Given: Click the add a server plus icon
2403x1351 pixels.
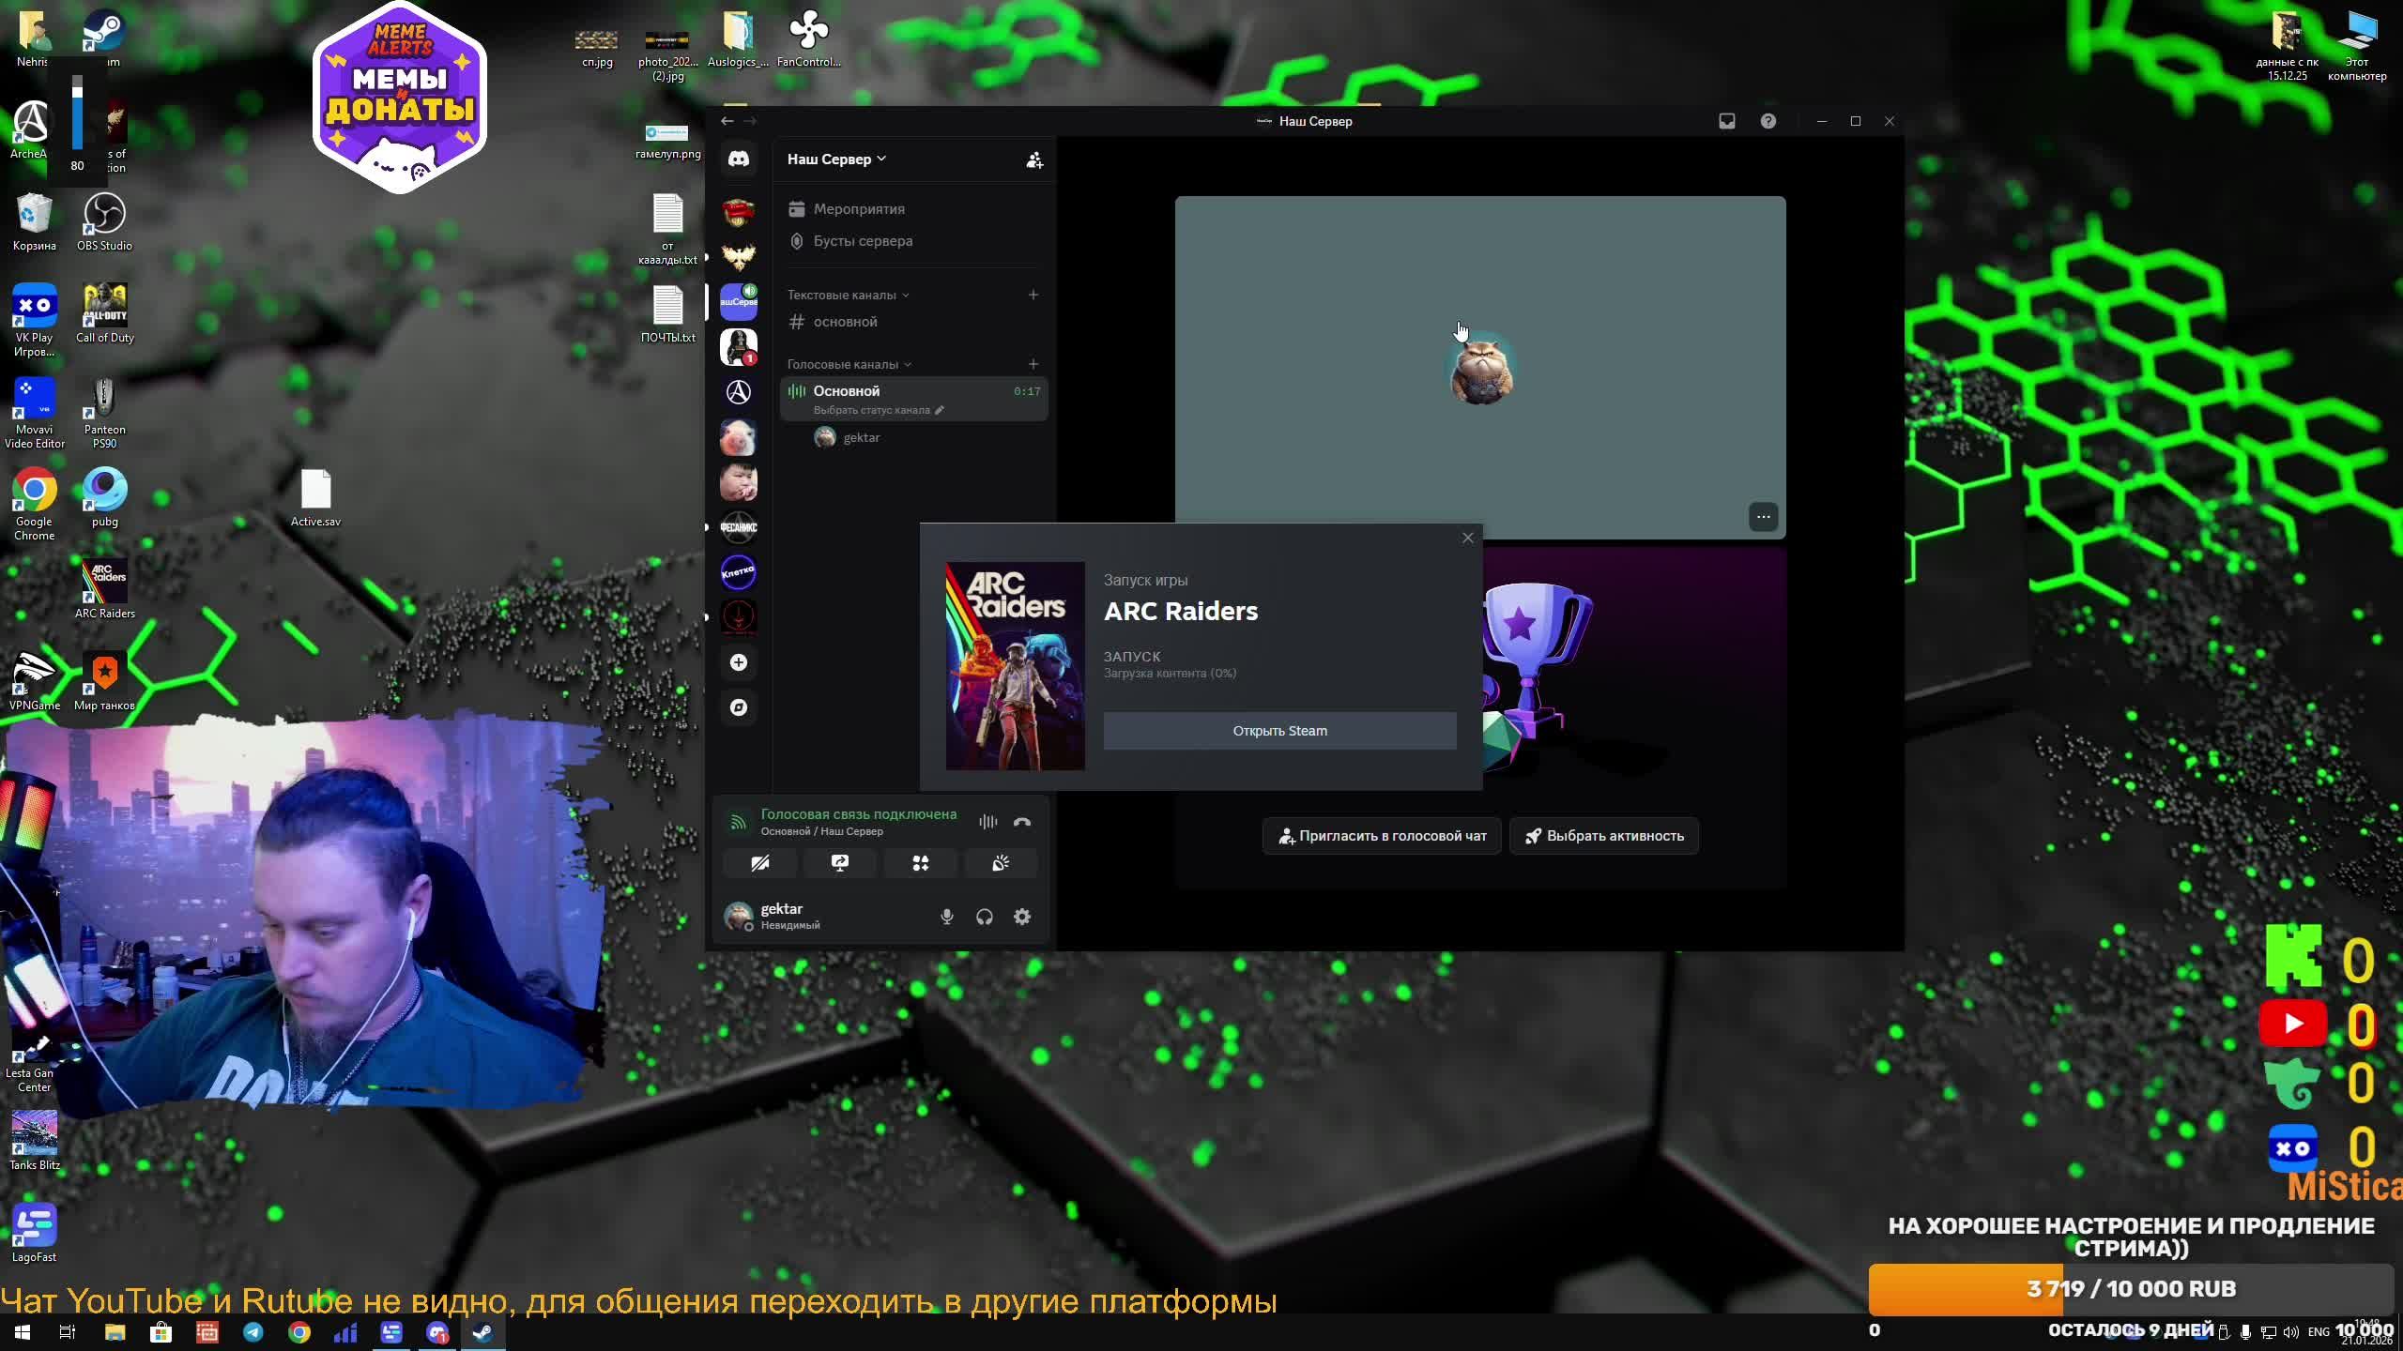Looking at the screenshot, I should 739,662.
